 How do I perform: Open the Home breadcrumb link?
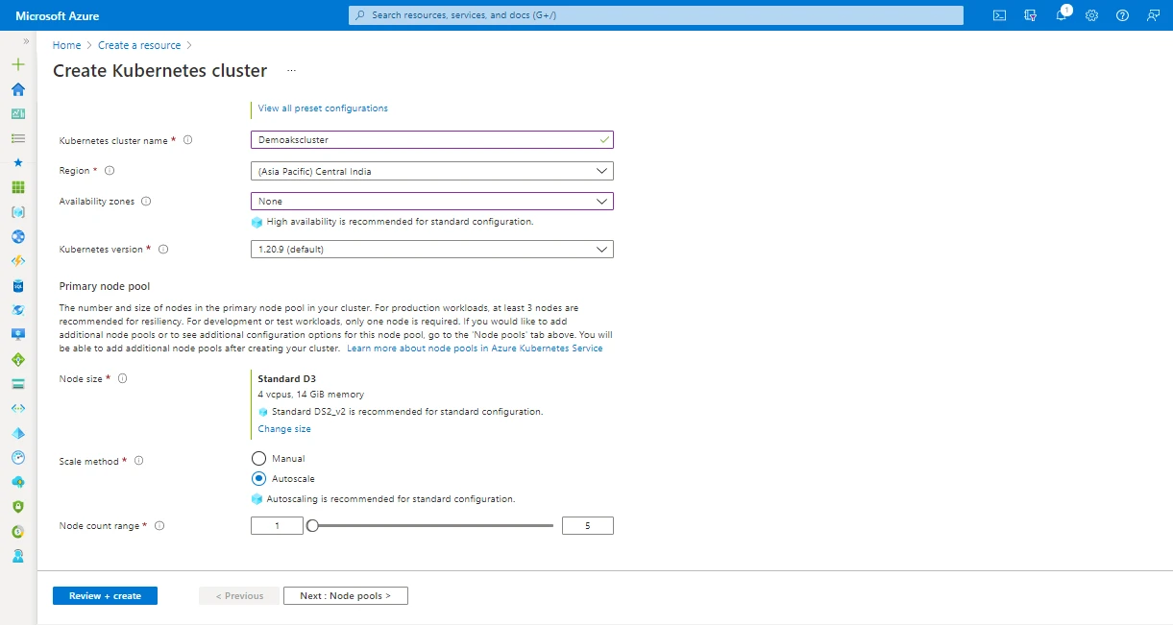[x=66, y=44]
